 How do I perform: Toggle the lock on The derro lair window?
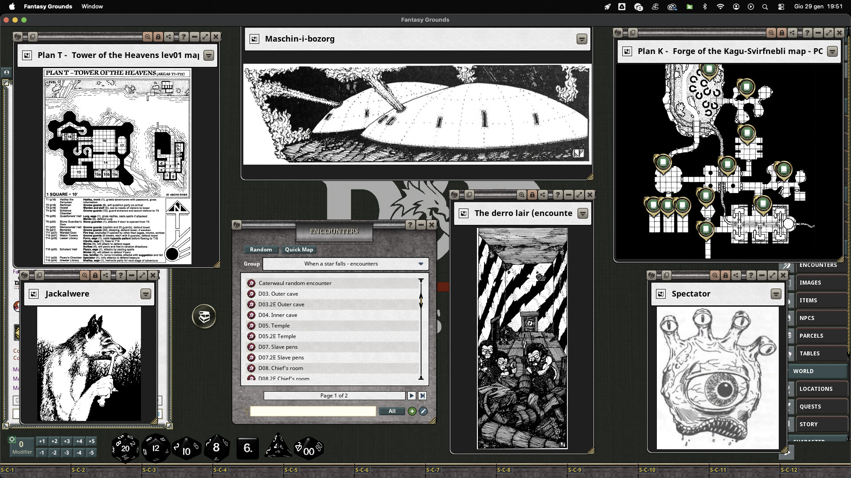[532, 195]
